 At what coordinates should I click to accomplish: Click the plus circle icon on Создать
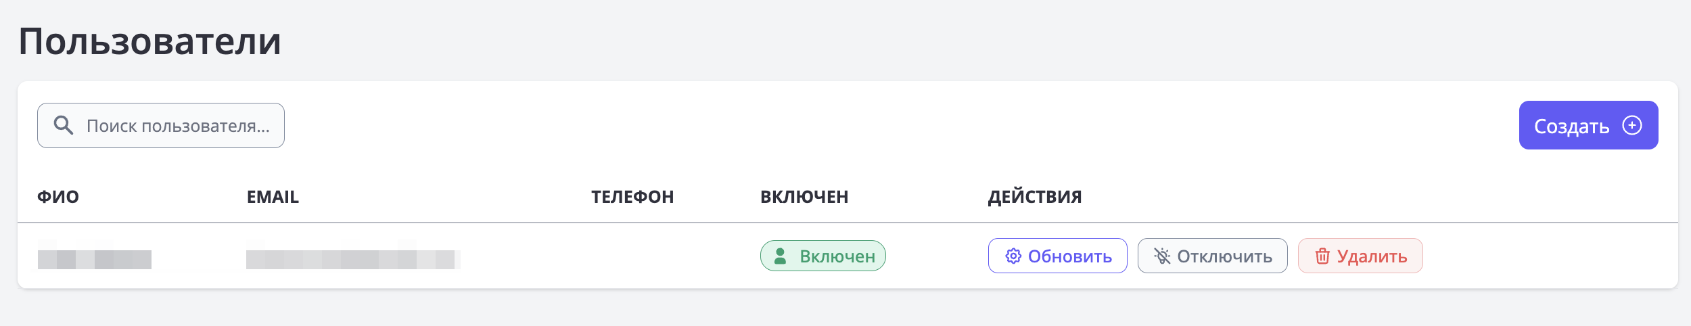click(1632, 125)
